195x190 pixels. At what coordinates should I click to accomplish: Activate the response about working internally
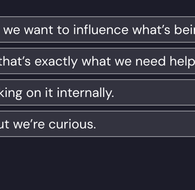[97, 92]
